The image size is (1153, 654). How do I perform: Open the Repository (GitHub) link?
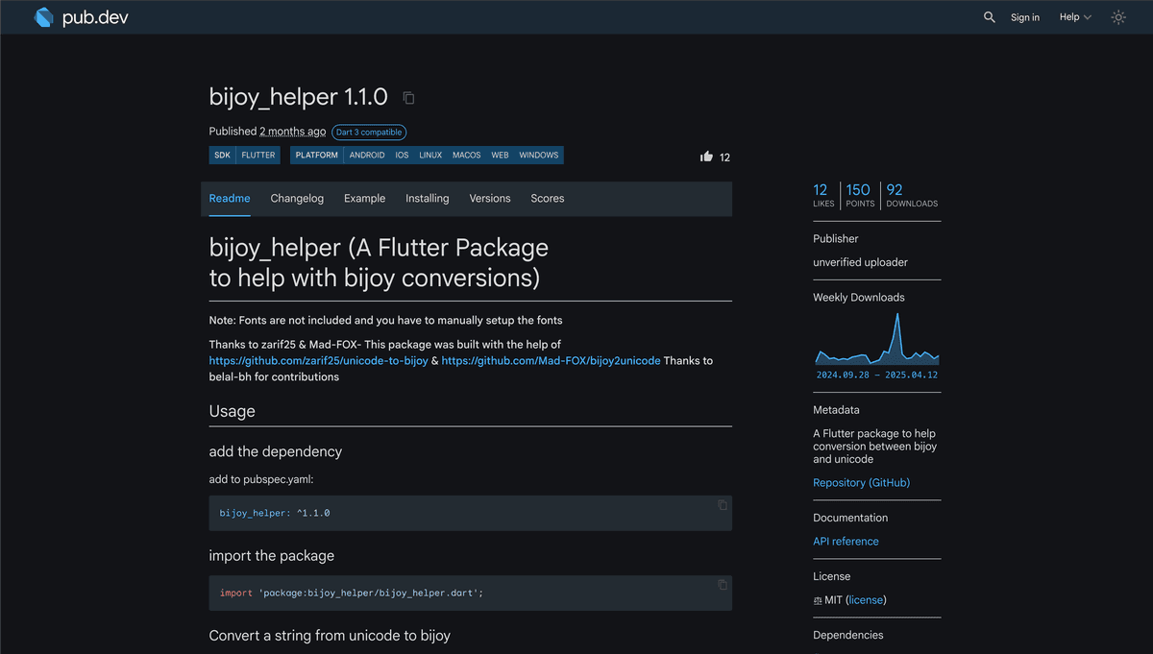click(x=861, y=482)
